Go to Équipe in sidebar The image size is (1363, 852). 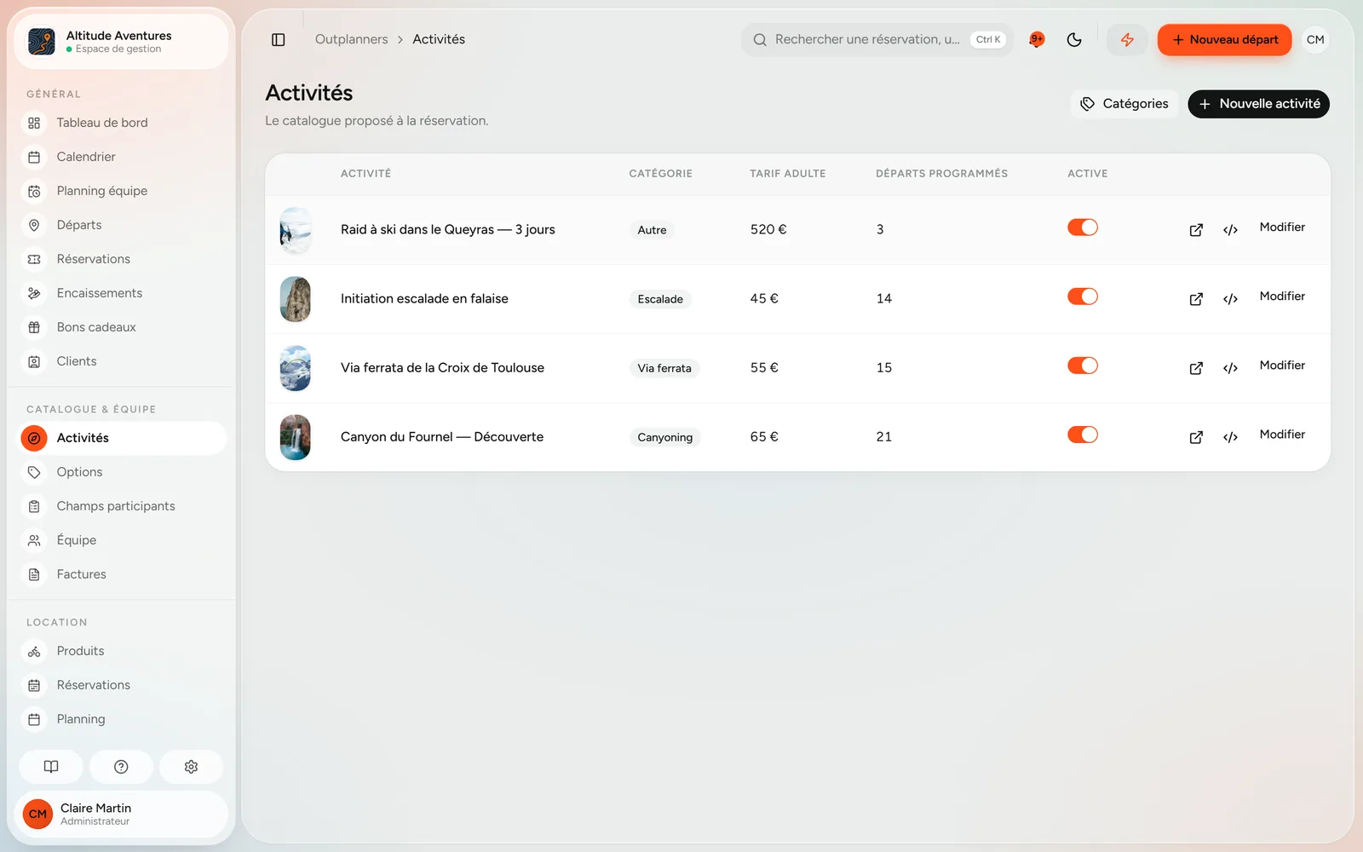(124, 540)
